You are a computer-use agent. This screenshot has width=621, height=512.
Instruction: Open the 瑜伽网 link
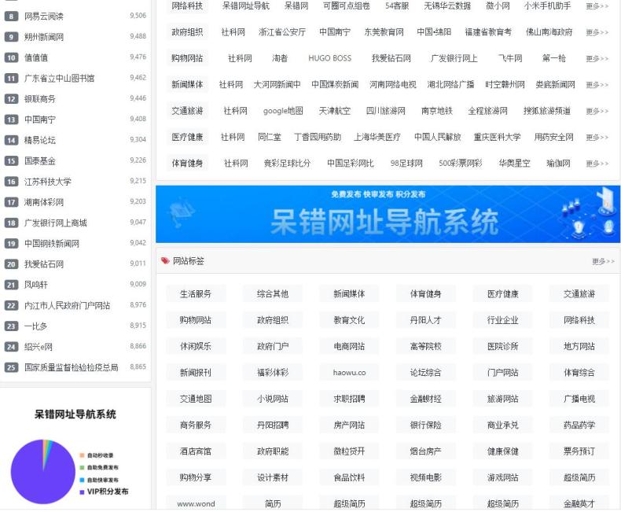tap(558, 164)
